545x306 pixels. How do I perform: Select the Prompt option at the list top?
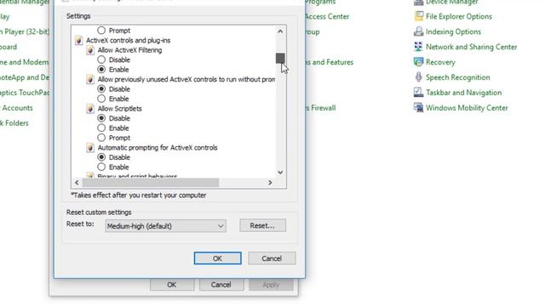coord(101,31)
